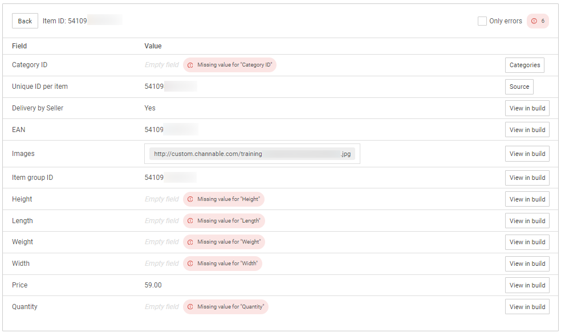Enable the Only errors checkbox

click(482, 21)
